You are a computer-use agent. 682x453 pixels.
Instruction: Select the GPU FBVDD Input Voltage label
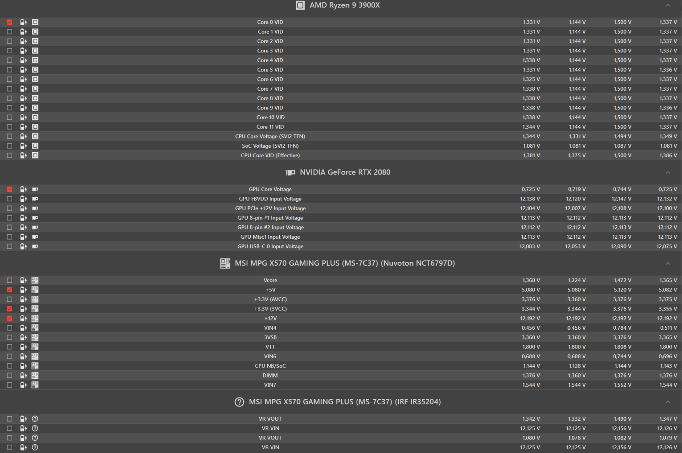[270, 199]
